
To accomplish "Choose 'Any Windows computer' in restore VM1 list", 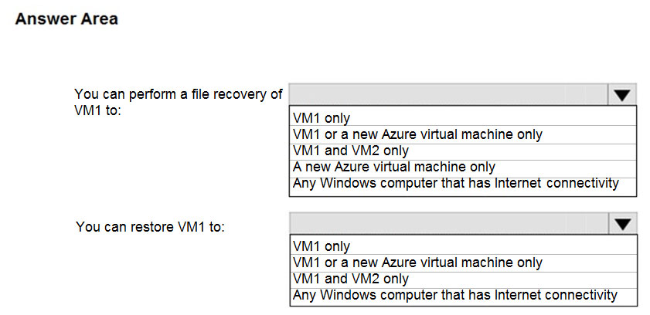I will coord(456,295).
